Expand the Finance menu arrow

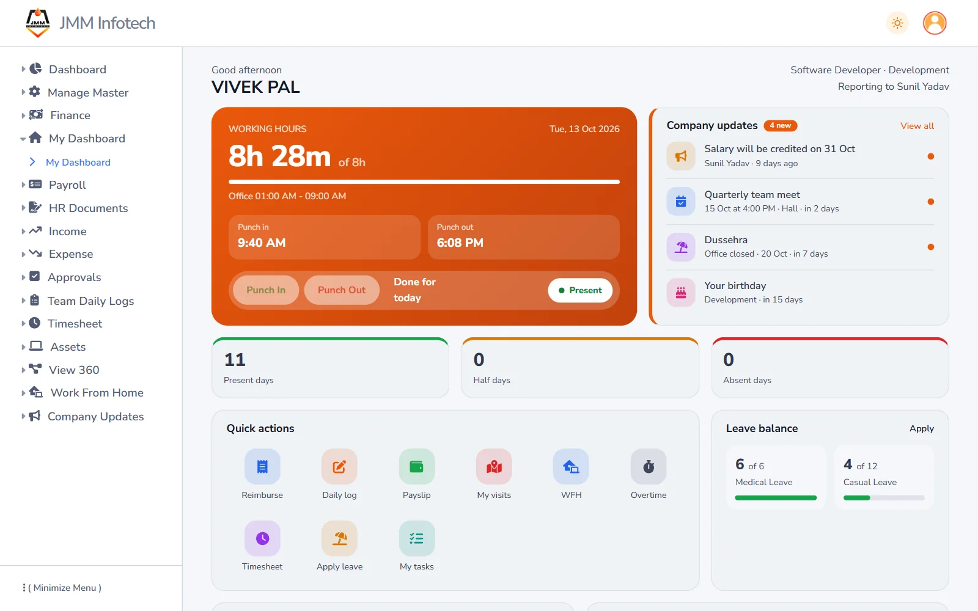[23, 115]
